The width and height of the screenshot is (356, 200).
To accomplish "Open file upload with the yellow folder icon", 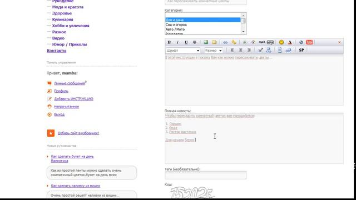I will tap(214, 42).
